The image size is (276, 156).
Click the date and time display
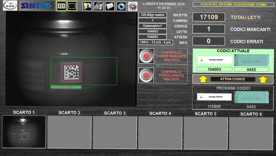point(164,6)
